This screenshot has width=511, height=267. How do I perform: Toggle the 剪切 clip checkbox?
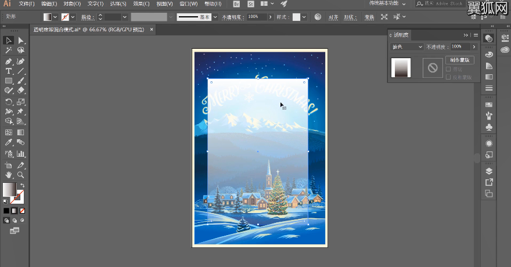[x=448, y=69]
